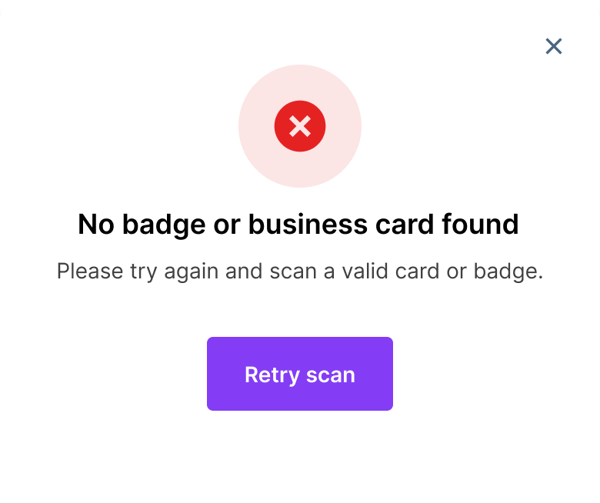Click the word 'scan' on the purple button

click(x=331, y=375)
